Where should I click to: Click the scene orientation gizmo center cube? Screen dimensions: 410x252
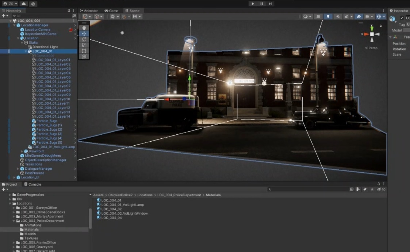(372, 34)
